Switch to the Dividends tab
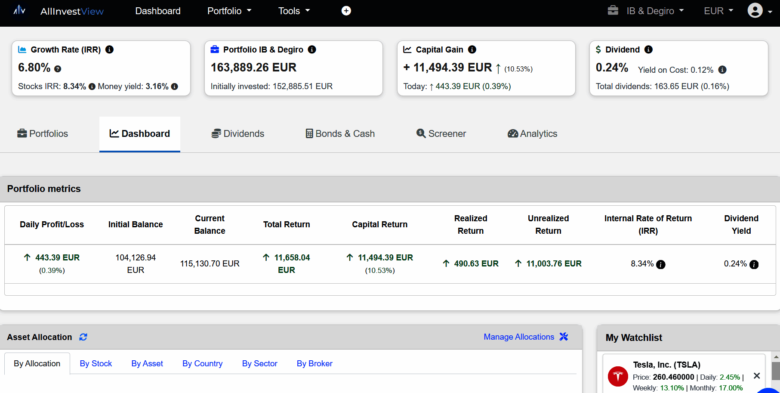This screenshot has height=393, width=780. (x=237, y=134)
